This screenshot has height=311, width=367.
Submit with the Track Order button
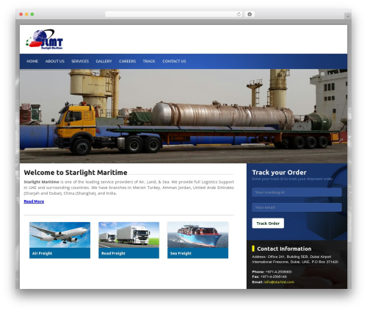coord(268,224)
